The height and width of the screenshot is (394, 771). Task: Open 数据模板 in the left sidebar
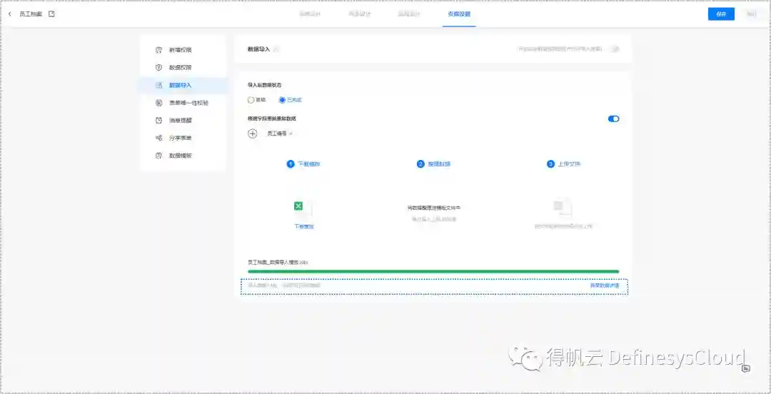[180, 156]
